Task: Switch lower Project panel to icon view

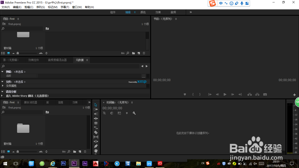Action: point(9,152)
